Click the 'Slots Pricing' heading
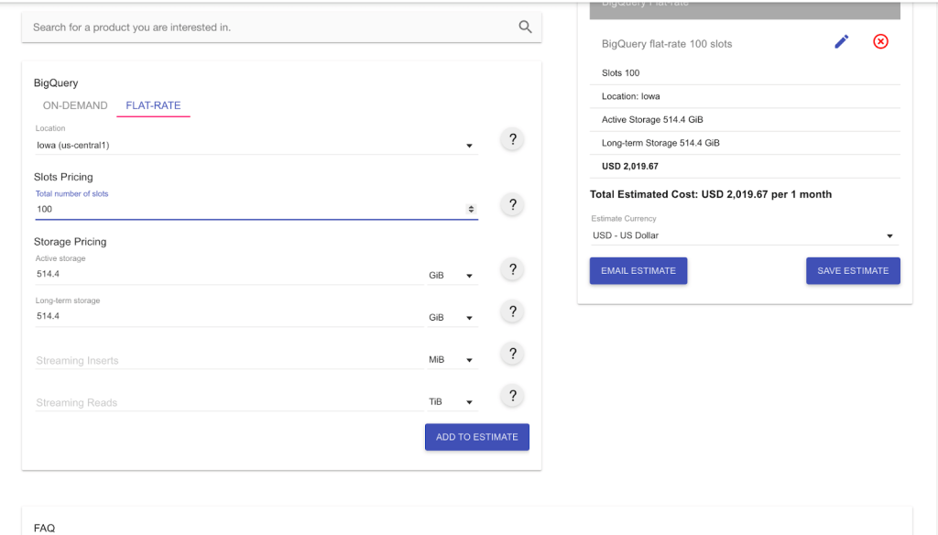The height and width of the screenshot is (535, 938). tap(63, 177)
